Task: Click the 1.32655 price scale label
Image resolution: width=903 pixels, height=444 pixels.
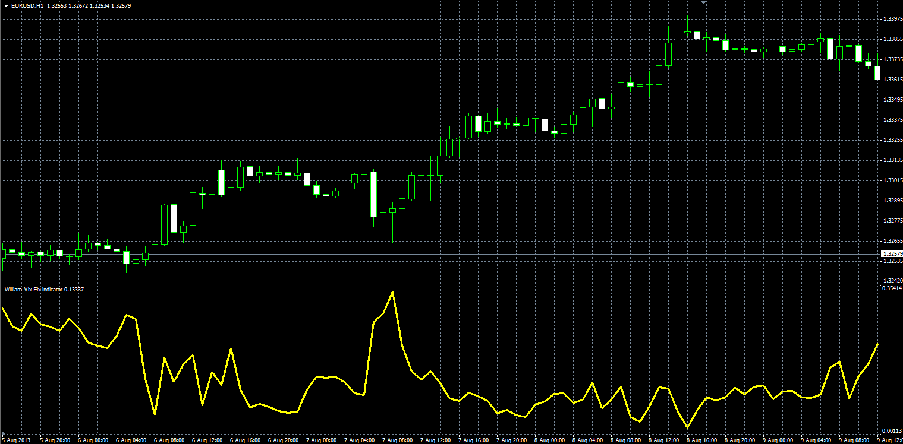Action: click(x=892, y=241)
